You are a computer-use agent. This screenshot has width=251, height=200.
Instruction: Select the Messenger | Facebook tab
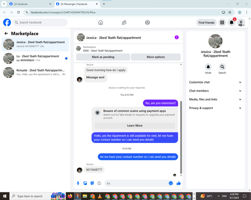tap(77, 4)
